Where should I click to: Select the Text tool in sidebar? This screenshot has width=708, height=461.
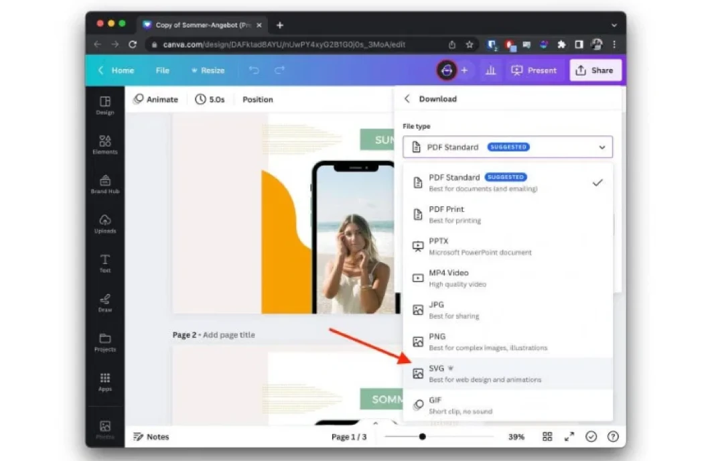click(104, 263)
